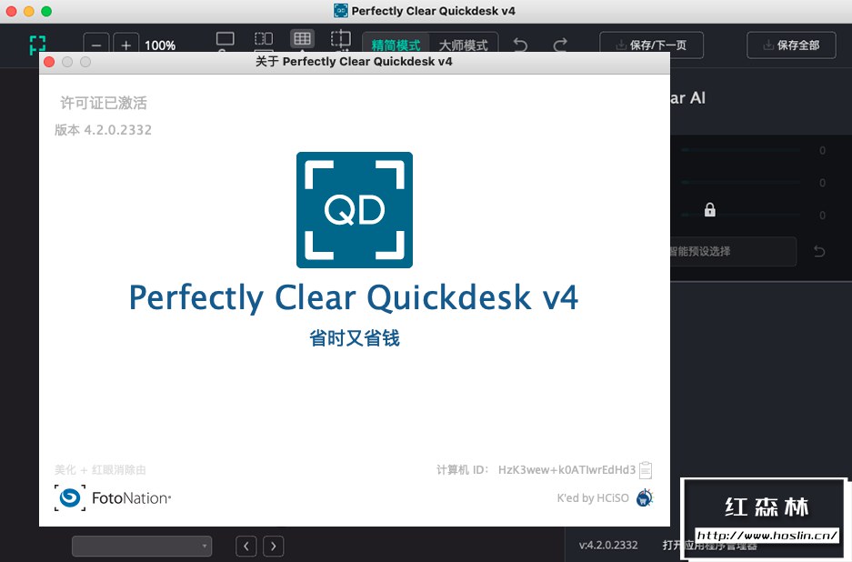Screen dimensions: 852x562
Task: Click 保存/下一页 button
Action: coord(651,45)
